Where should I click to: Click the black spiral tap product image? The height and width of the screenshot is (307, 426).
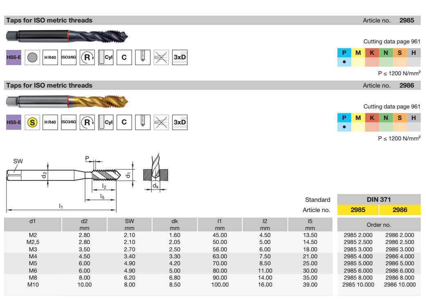[67, 36]
